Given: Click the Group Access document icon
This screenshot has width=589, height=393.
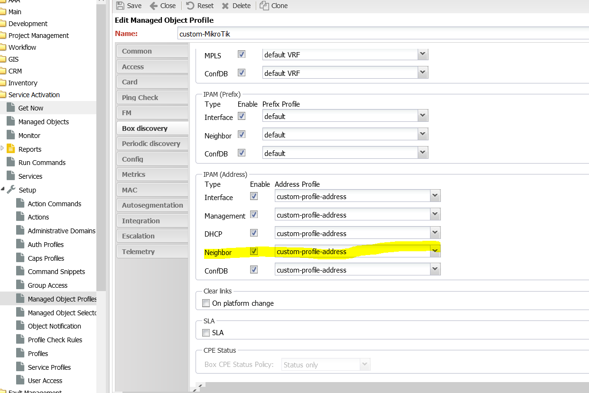Looking at the screenshot, I should coord(20,285).
